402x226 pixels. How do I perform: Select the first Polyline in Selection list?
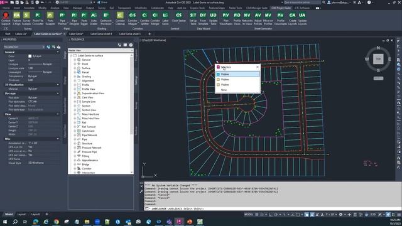[x=237, y=74]
